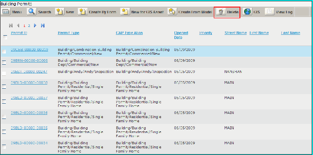Viewport: 313px width, 155px height.
Task: Click the New permit icon
Action: (x=59, y=12)
